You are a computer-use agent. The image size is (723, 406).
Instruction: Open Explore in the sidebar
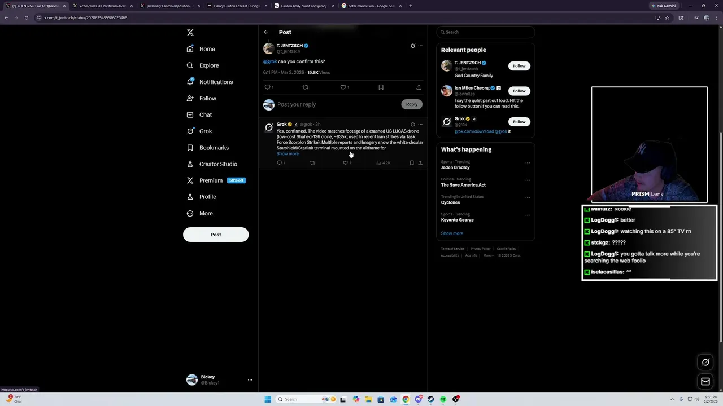[x=202, y=65]
